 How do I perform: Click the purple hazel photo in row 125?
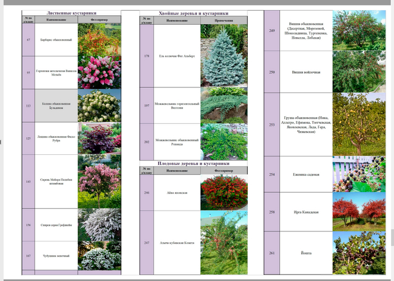[x=100, y=139]
